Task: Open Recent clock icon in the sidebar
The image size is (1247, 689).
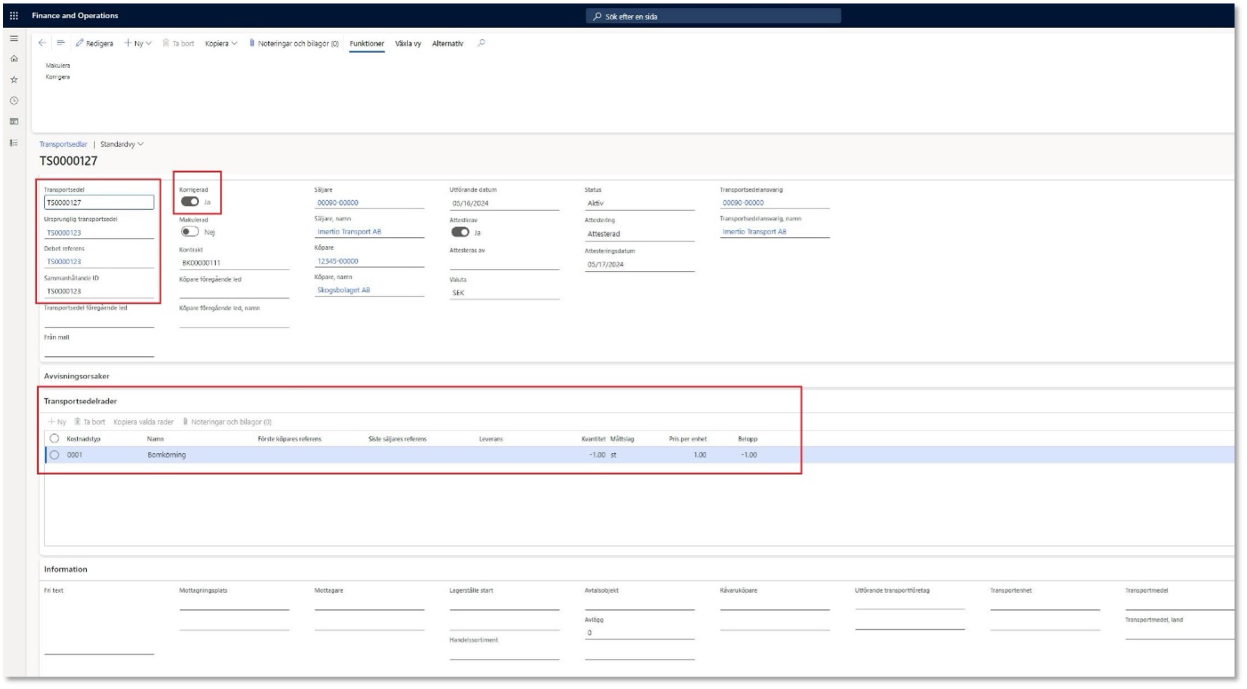Action: tap(14, 101)
